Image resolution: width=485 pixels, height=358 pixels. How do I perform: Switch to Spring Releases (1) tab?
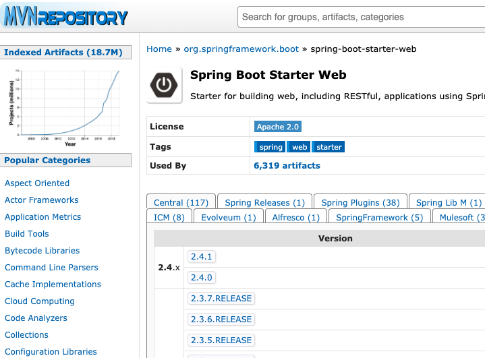click(265, 202)
